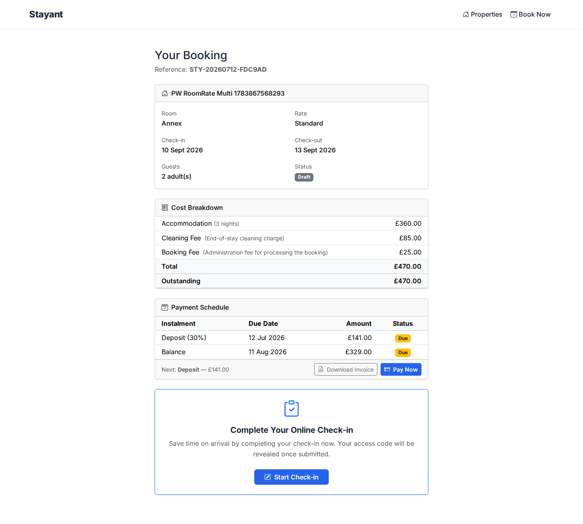Click the Cleaning Fee label

pyautogui.click(x=181, y=238)
